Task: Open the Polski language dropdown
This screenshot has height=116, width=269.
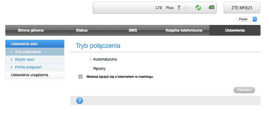Action: (247, 19)
